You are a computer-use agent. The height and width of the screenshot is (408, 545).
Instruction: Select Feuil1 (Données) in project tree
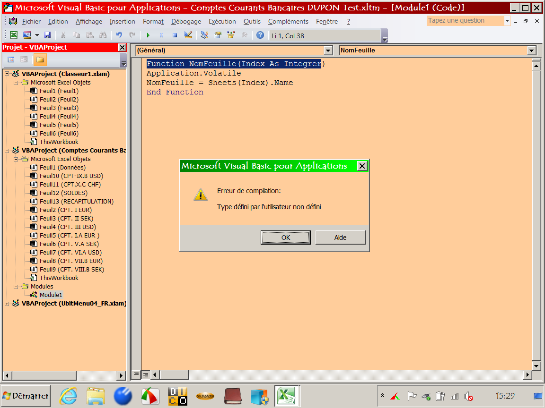pos(62,168)
